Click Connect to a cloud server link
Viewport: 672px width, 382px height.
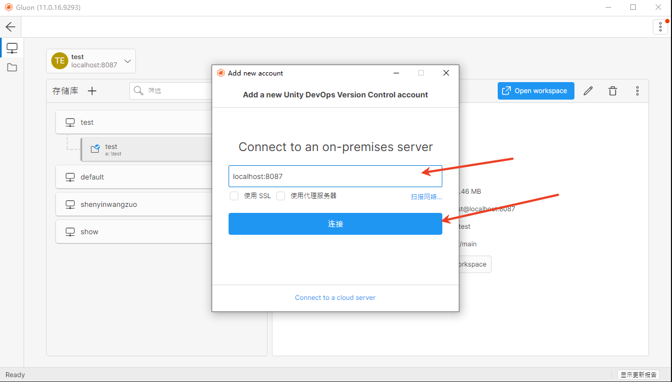pos(335,298)
